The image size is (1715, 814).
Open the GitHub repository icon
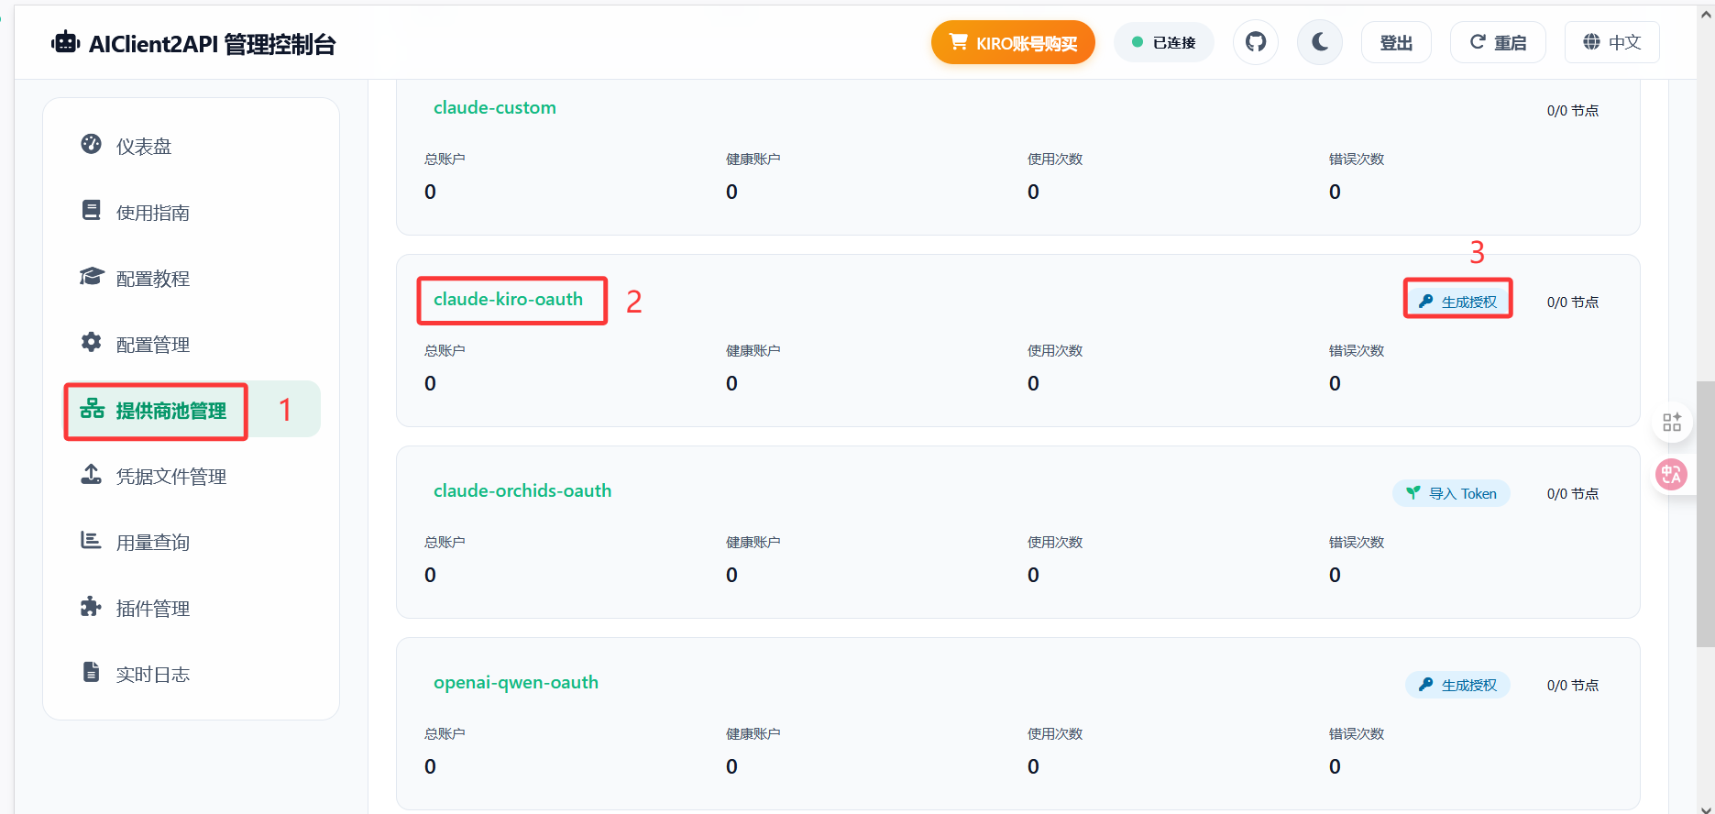tap(1256, 42)
